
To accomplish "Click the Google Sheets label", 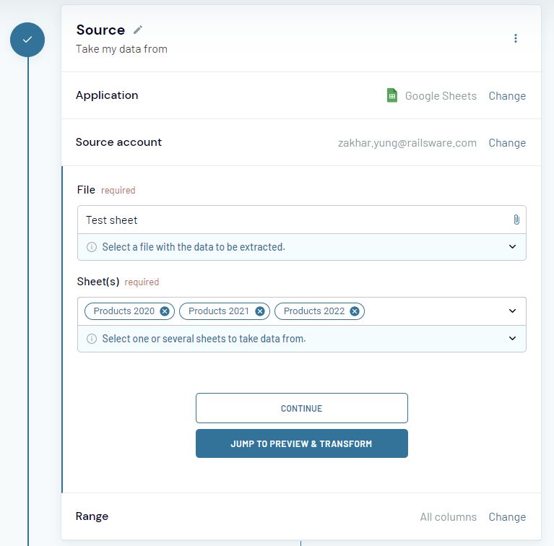I will (x=441, y=96).
